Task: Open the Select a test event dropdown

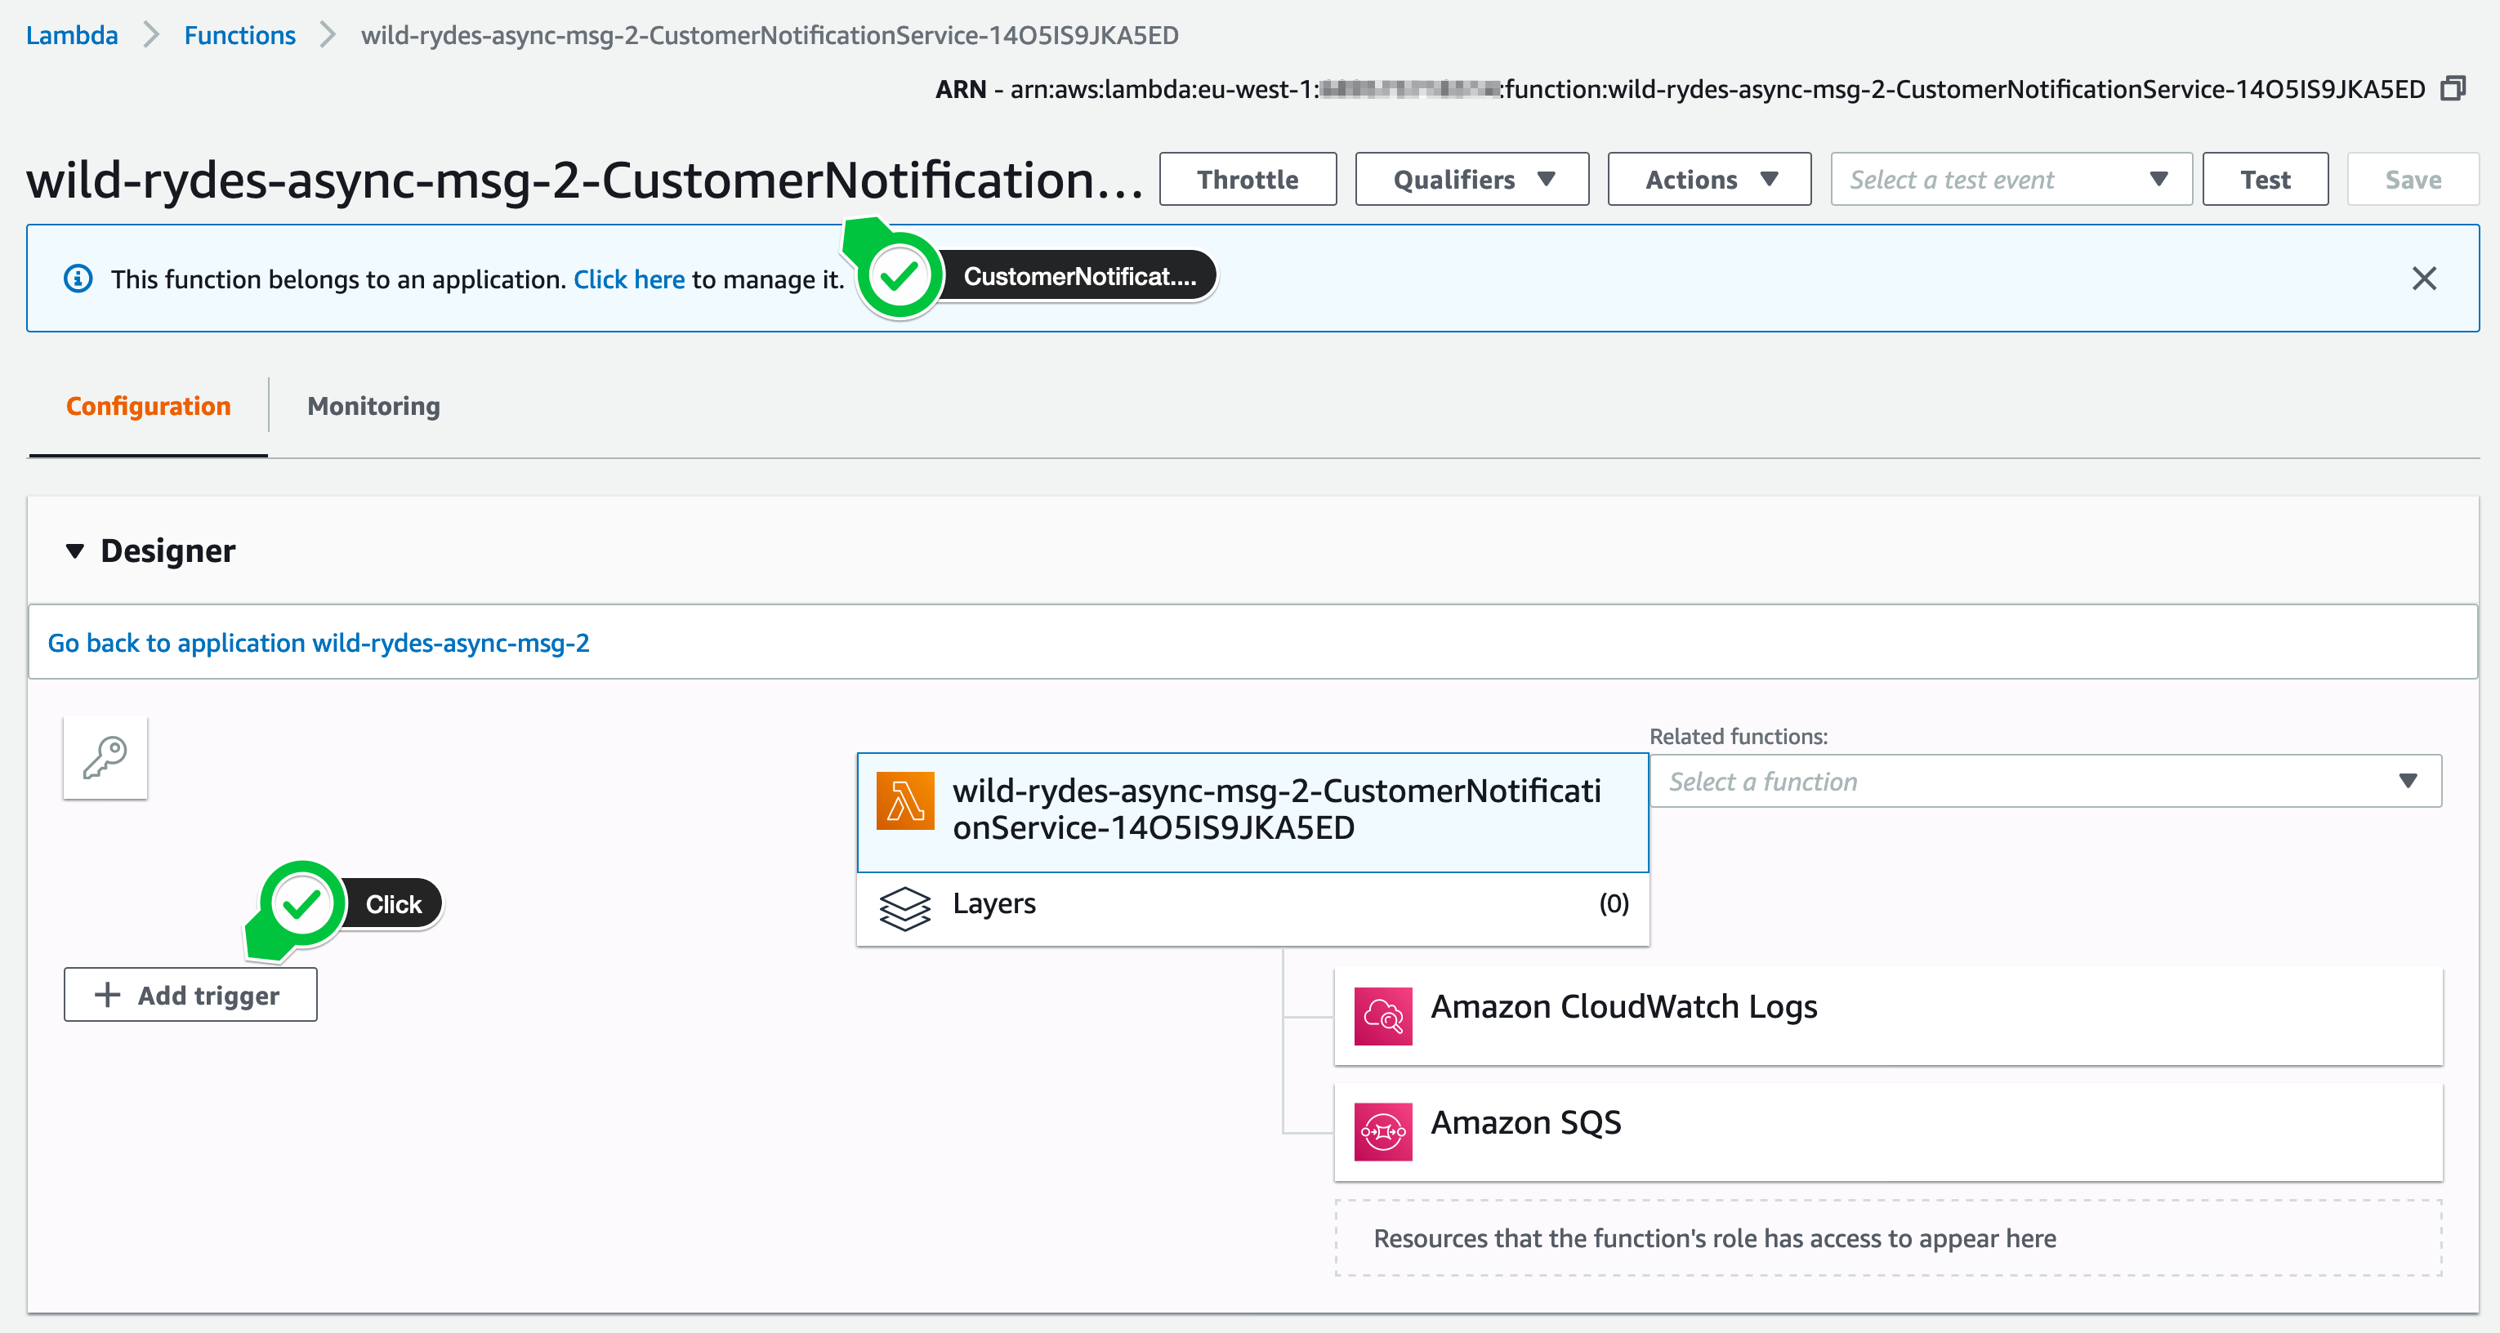Action: pos(2011,180)
